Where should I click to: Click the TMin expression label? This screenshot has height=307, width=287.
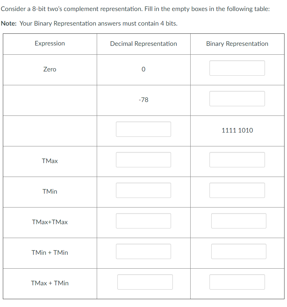[x=49, y=192]
